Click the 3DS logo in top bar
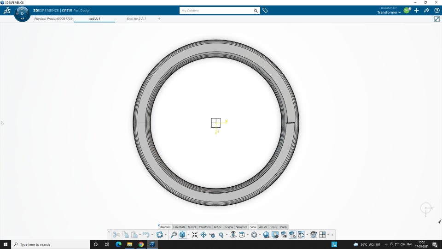Image resolution: width=442 pixels, height=249 pixels. click(7, 11)
